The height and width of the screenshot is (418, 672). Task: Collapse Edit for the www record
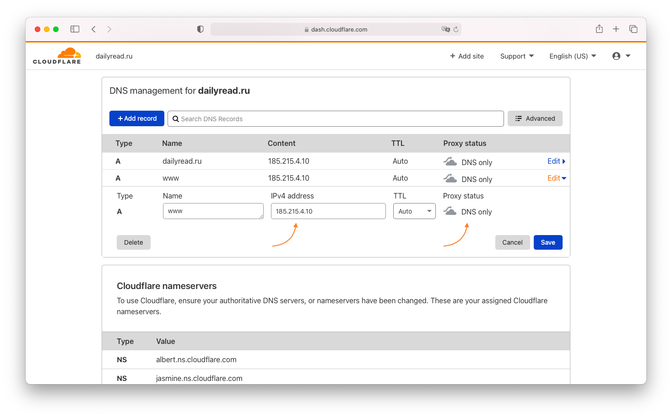click(x=557, y=178)
